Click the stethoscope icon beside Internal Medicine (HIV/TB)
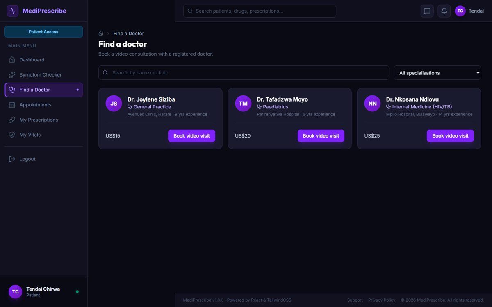 tap(389, 107)
